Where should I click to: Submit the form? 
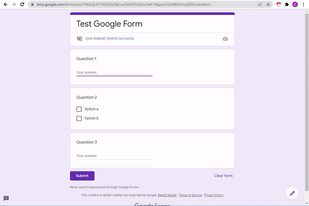pos(82,176)
